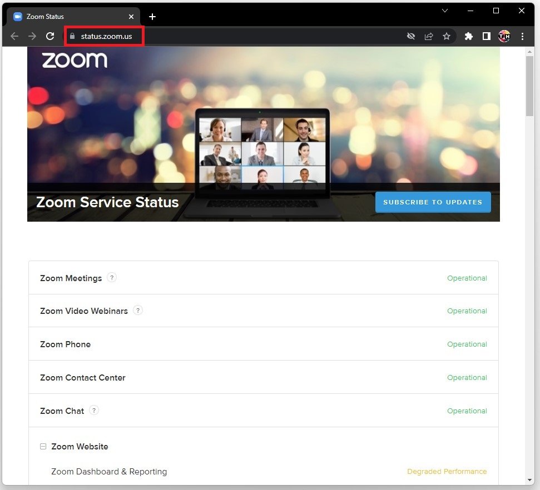Bookmark this page with the star icon

click(447, 36)
